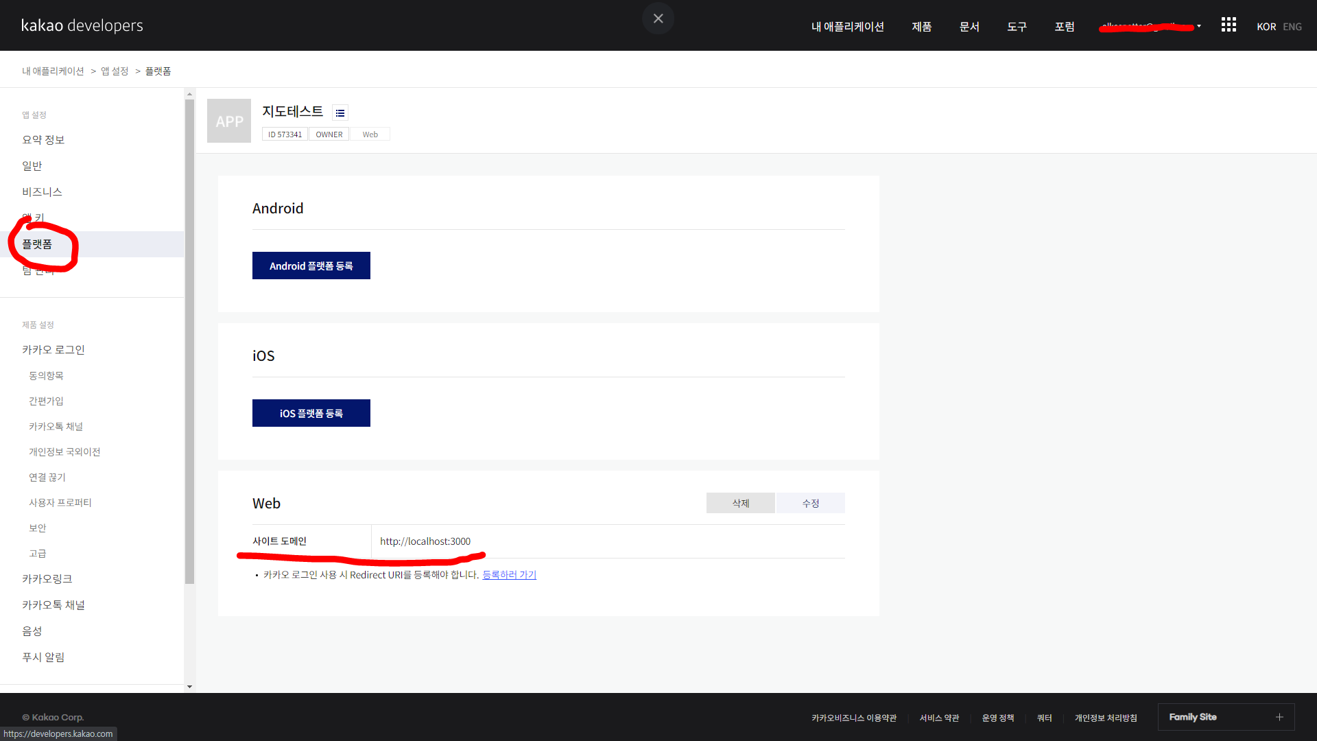Open the 문서 menu

tap(969, 27)
